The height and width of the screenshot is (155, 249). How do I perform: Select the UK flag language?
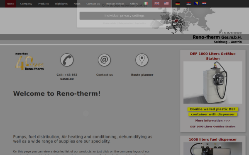point(157,3)
